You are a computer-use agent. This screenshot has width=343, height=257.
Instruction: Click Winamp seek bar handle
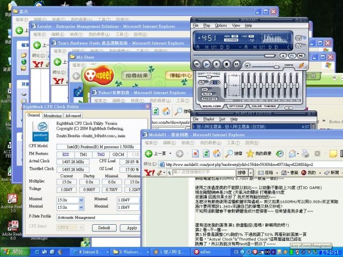pos(270,56)
